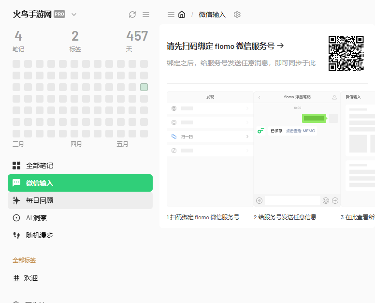Open 随机漫步 in the sidebar

[80, 235]
